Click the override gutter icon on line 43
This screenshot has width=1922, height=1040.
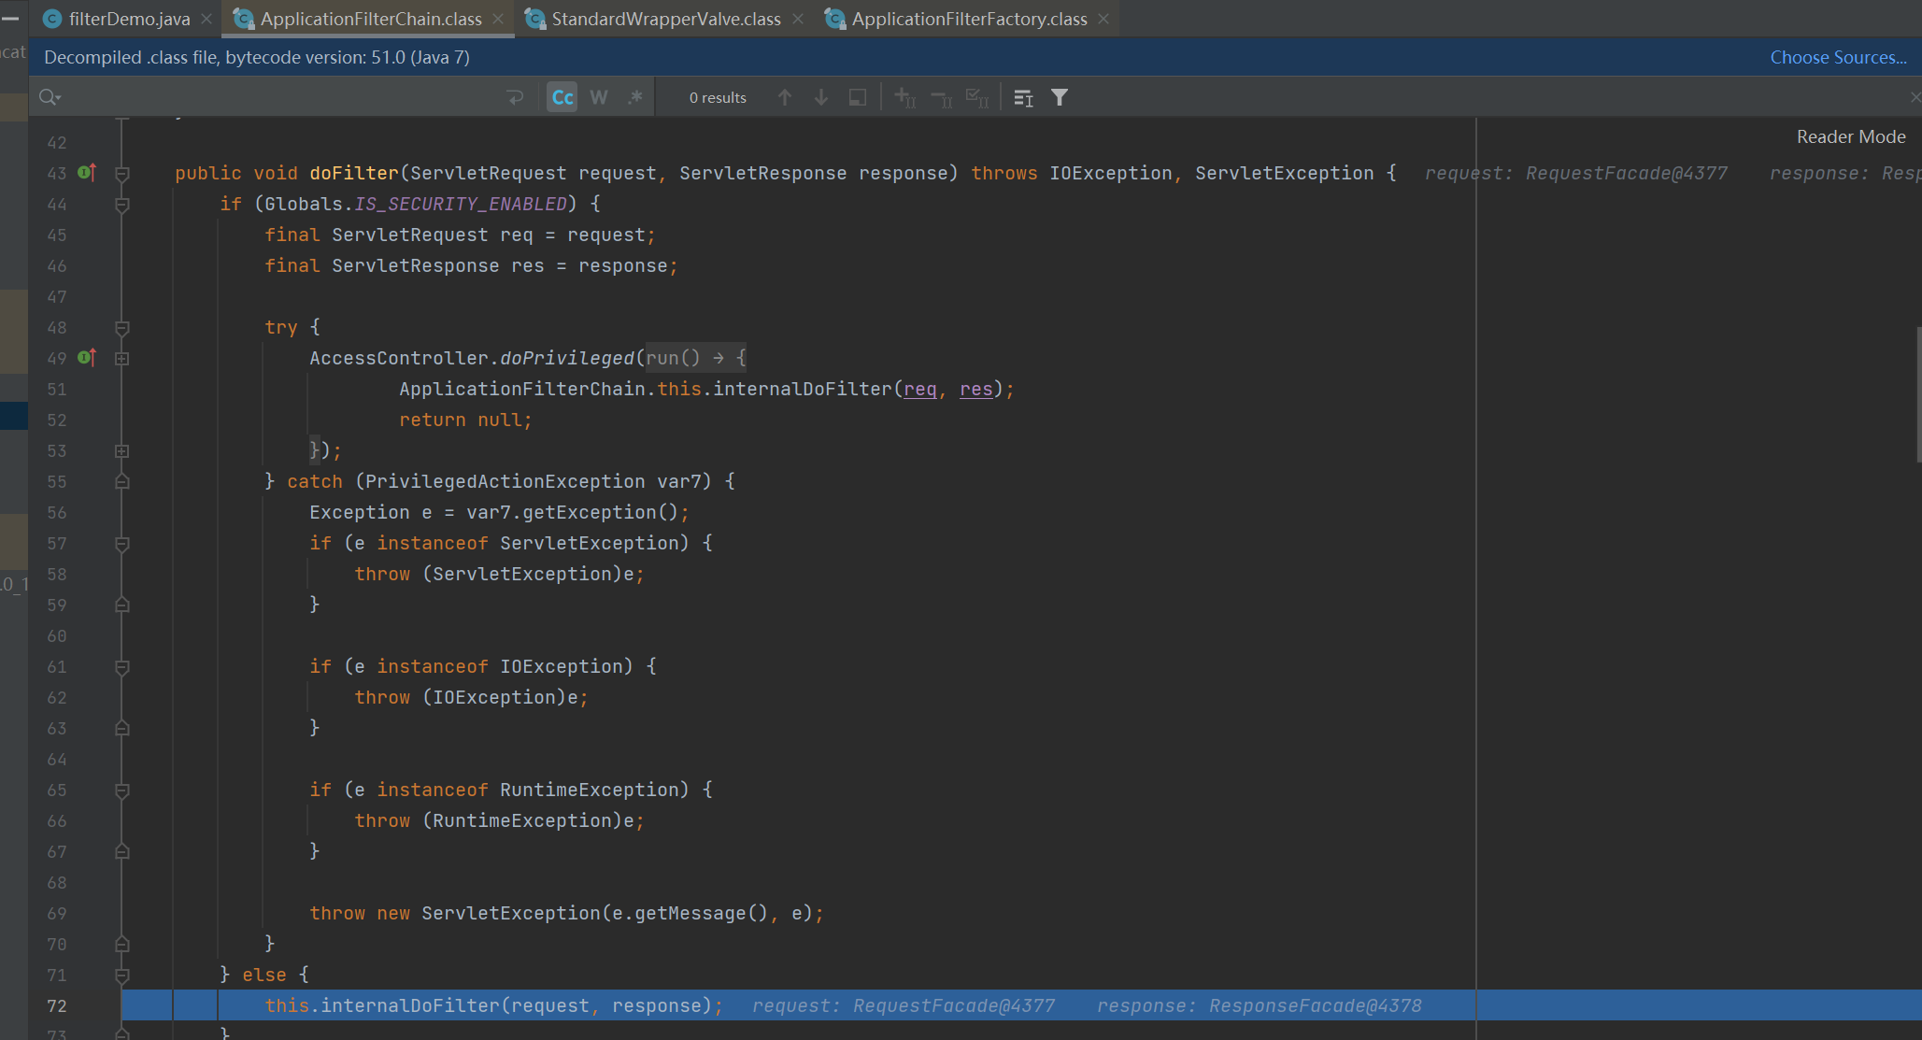click(87, 172)
